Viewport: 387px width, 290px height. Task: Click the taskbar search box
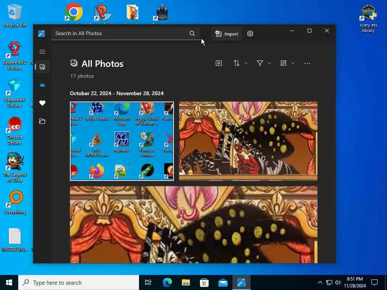(79, 282)
